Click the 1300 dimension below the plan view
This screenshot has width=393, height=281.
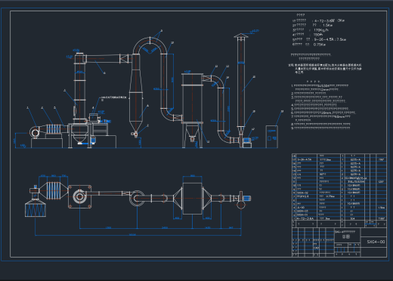click(x=108, y=227)
